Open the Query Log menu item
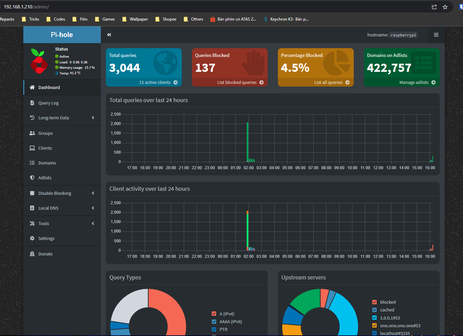Screen dimensions: 463x336 62,103
